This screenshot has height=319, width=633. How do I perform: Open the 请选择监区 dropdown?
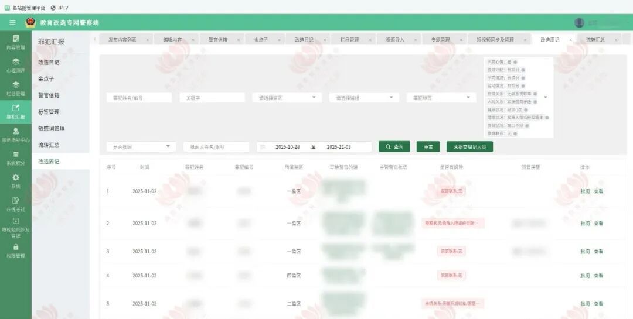pos(287,98)
